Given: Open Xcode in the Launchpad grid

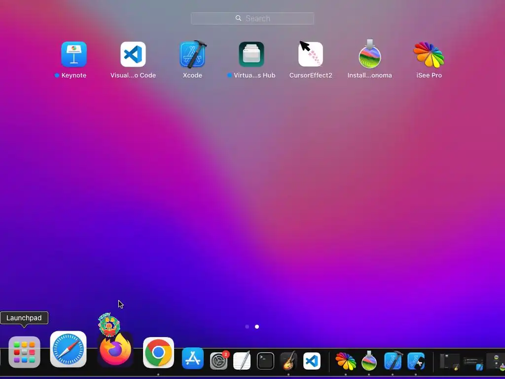Looking at the screenshot, I should [193, 54].
